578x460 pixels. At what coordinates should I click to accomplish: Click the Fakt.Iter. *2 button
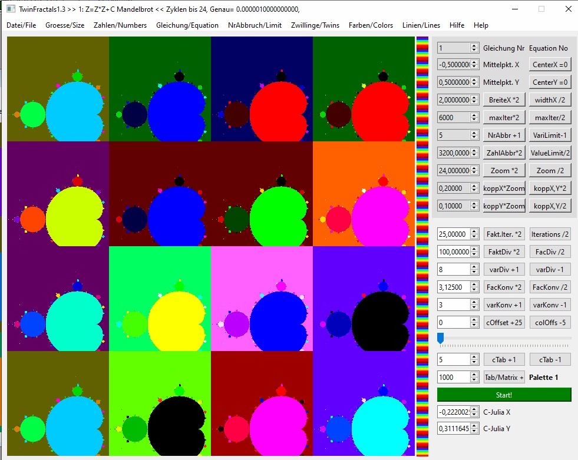504,234
